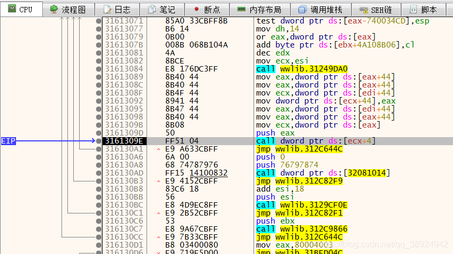The image size is (453, 254).
Task: Toggle breakpoint dot at address 31613077
Action: click(98, 29)
